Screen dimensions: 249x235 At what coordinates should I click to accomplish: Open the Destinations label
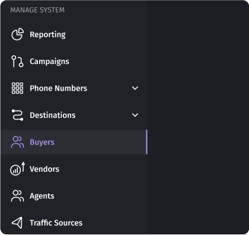coord(53,115)
